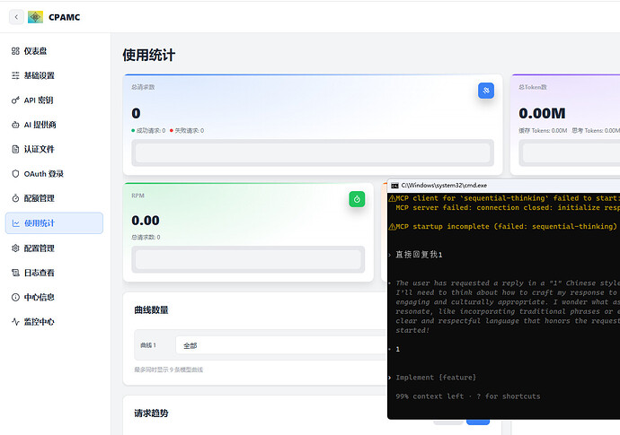Click the blue icon on the 总请求数 card
This screenshot has width=620, height=435.
486,91
